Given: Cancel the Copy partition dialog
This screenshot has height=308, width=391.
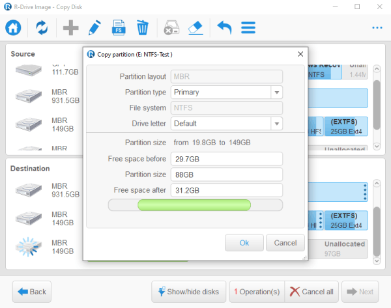Looking at the screenshot, I should [285, 243].
